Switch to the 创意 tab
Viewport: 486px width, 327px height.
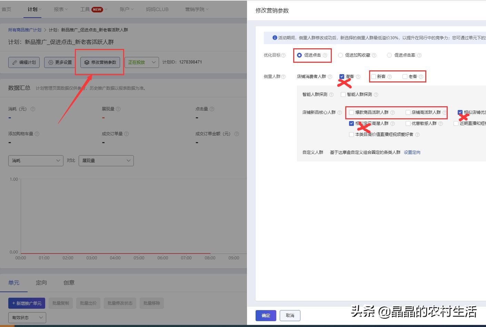pyautogui.click(x=69, y=283)
